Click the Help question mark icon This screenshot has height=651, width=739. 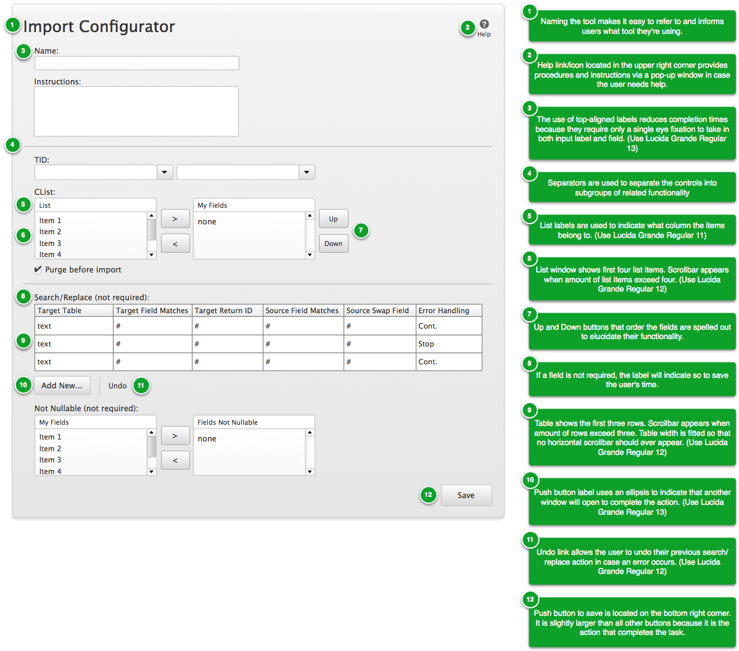coord(484,24)
